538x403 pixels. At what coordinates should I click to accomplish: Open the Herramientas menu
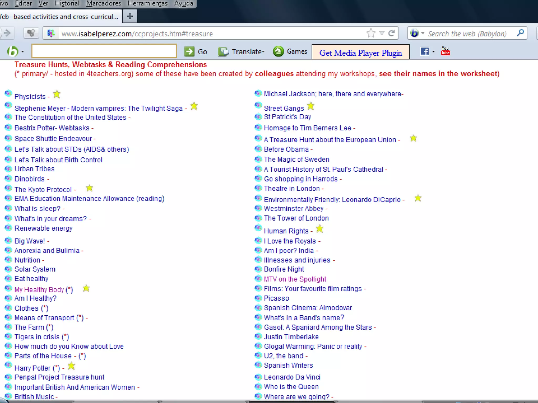click(x=147, y=3)
